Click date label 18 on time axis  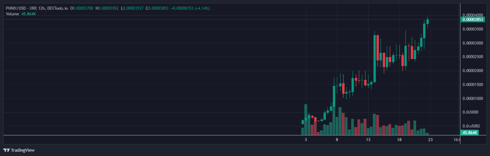399,140
